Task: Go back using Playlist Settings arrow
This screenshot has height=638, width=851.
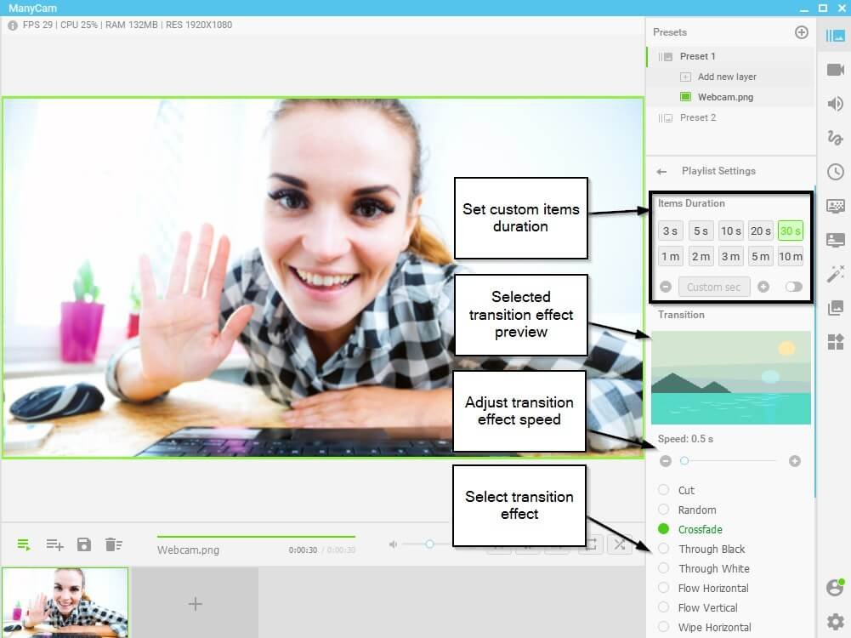Action: (661, 172)
